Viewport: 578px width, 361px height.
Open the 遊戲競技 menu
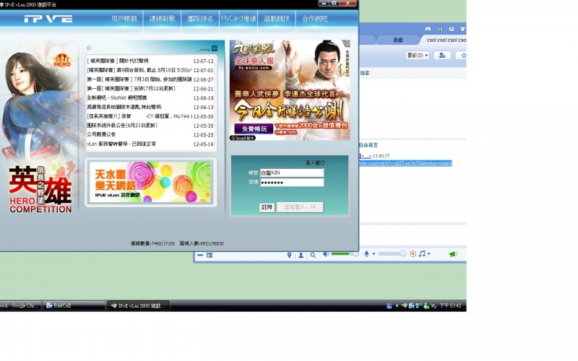[x=277, y=19]
